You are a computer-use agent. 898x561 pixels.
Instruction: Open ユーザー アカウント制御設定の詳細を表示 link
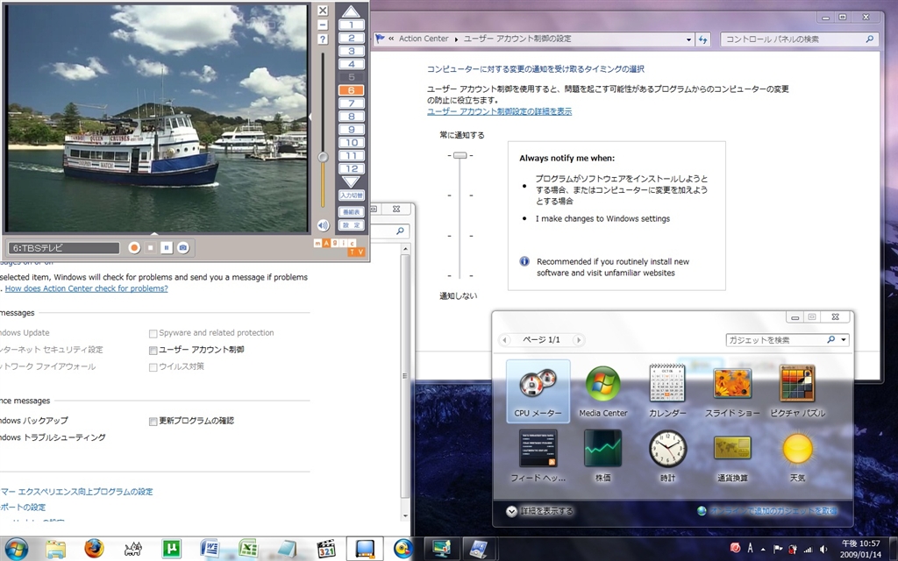pos(499,111)
